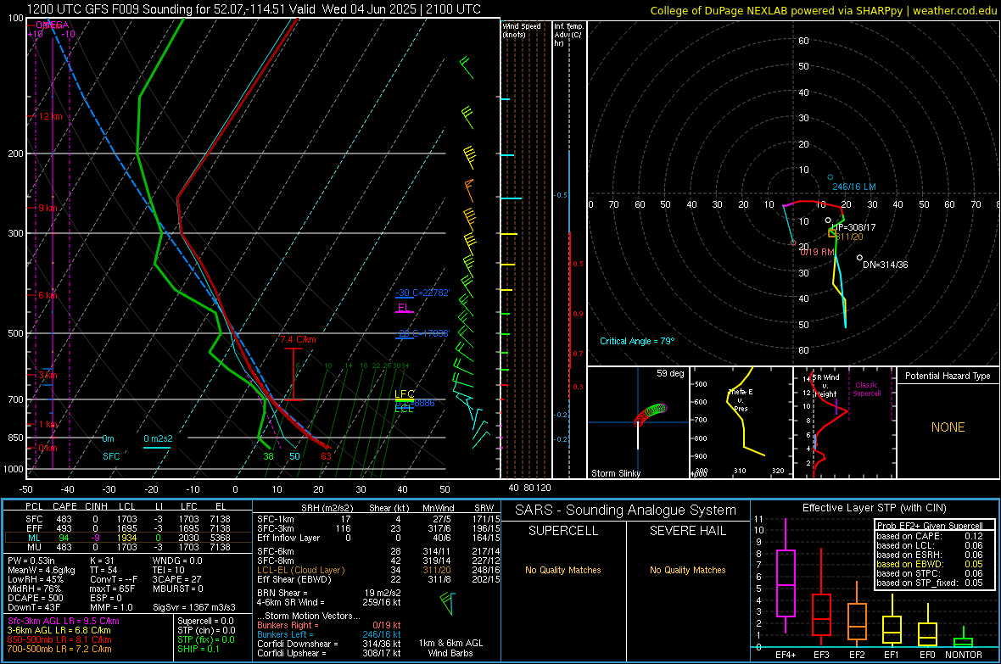Click the -30 C=22782' height label
This screenshot has width=1001, height=664.
point(422,293)
